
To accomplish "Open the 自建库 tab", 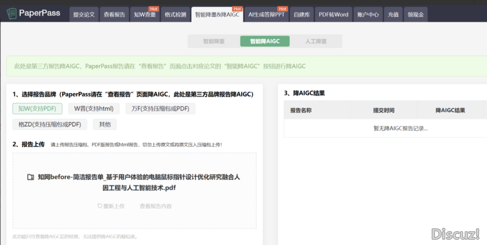I will click(x=302, y=14).
